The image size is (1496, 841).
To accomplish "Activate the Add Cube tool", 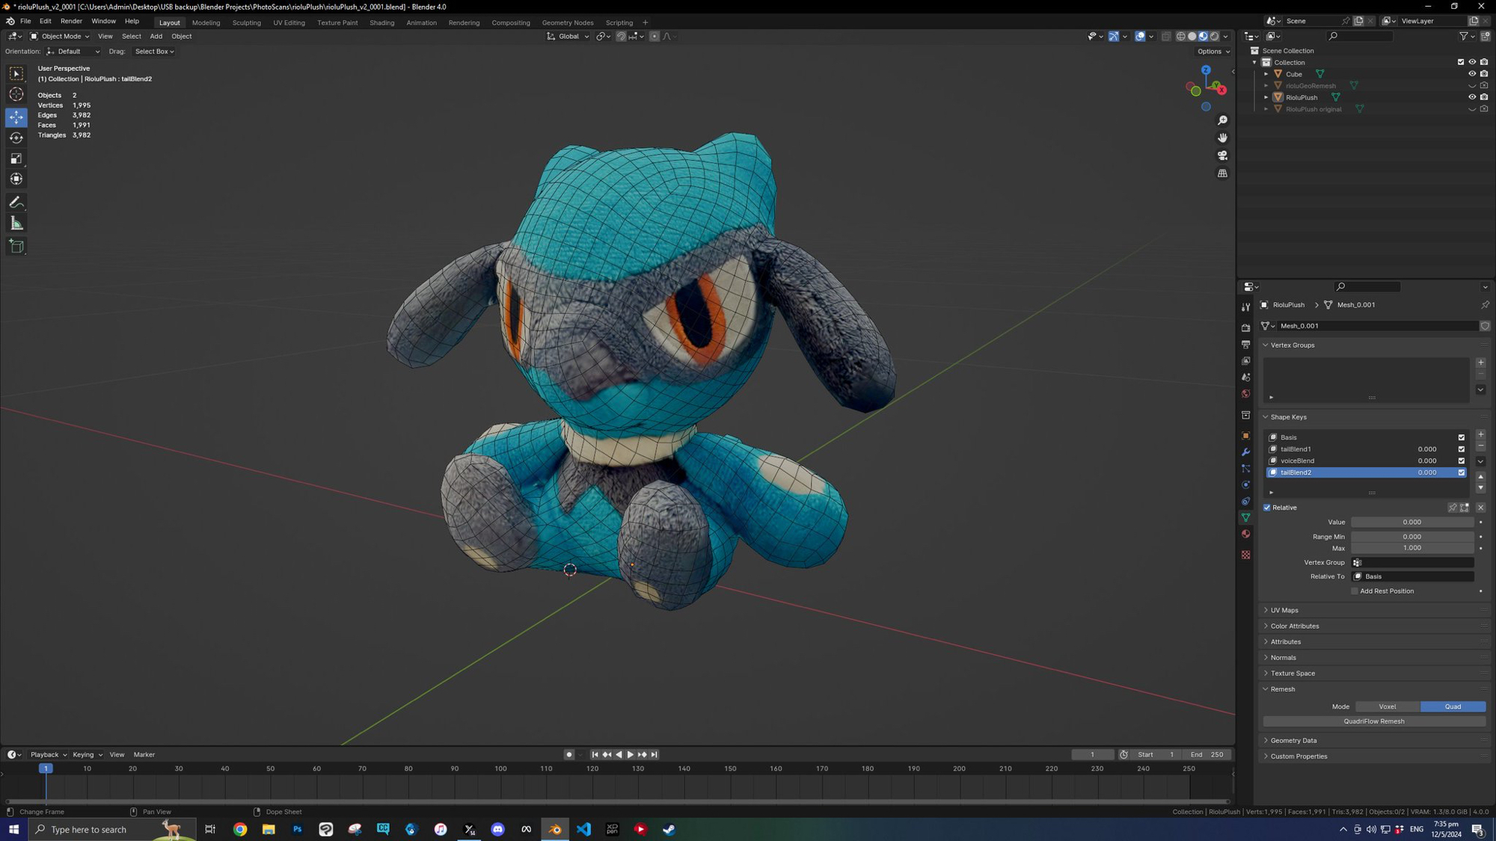I will tap(16, 247).
